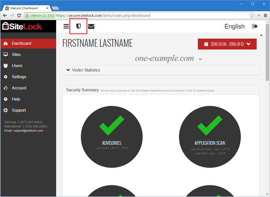Open the one-example.com site selector
Viewport: 270px width, 197px height.
[x=169, y=58]
